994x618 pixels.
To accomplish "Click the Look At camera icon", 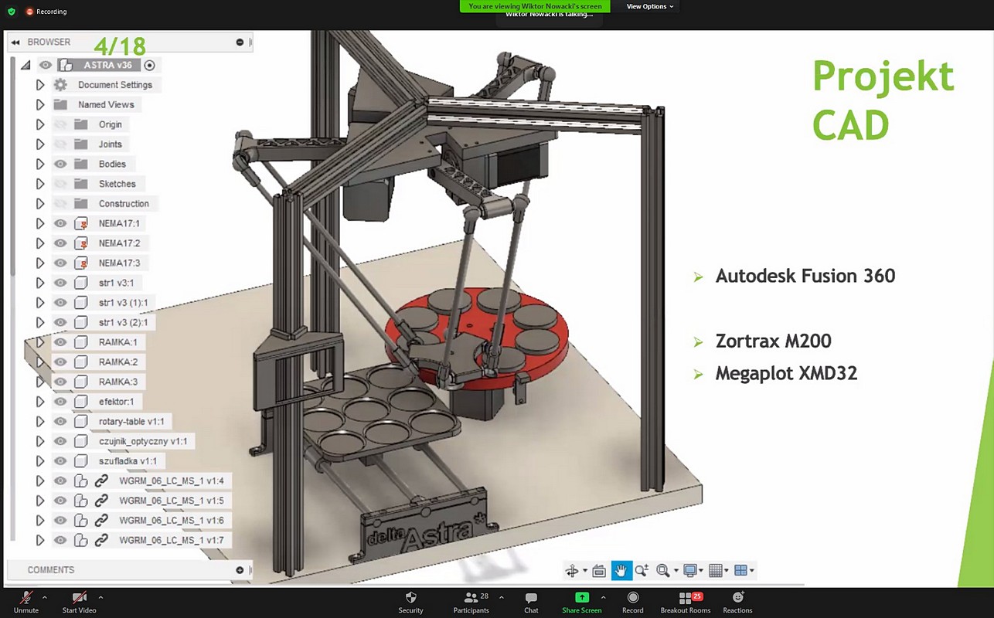I will [599, 571].
